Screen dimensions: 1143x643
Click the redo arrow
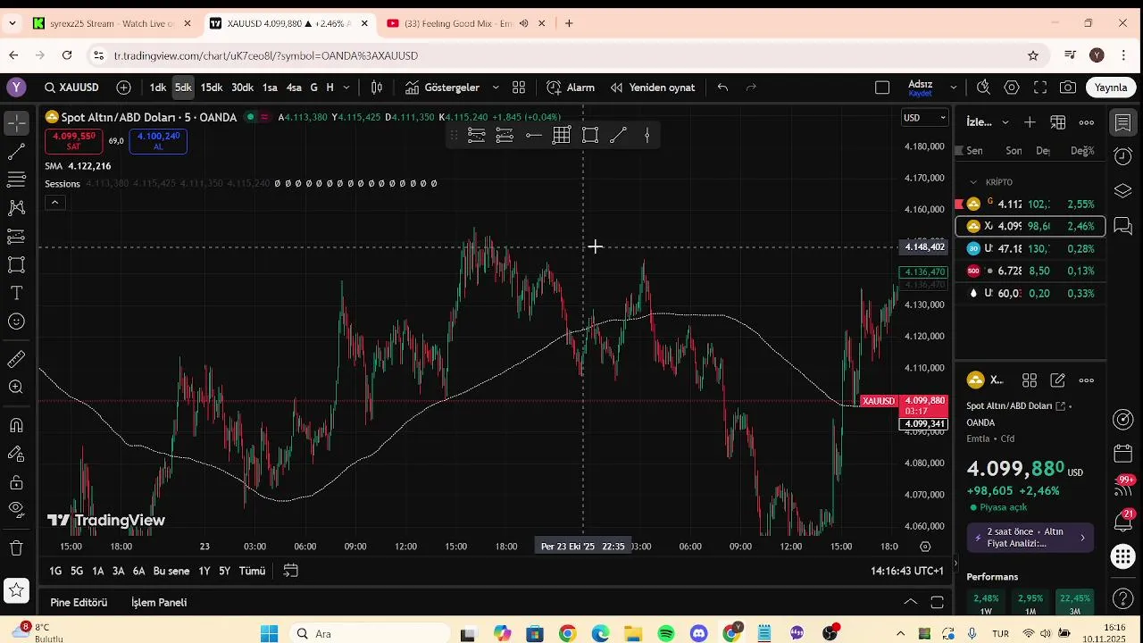coord(751,88)
